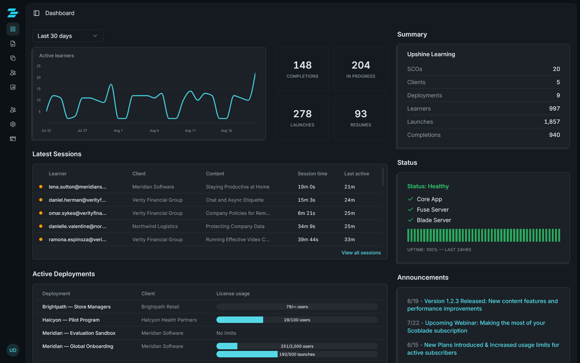Click the 192/500 launches usage bar
The image size is (580, 363).
point(297,354)
